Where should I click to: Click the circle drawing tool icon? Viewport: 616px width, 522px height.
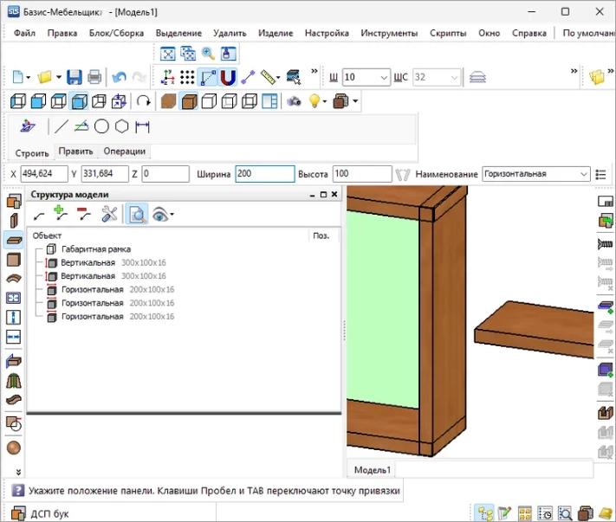tap(101, 126)
